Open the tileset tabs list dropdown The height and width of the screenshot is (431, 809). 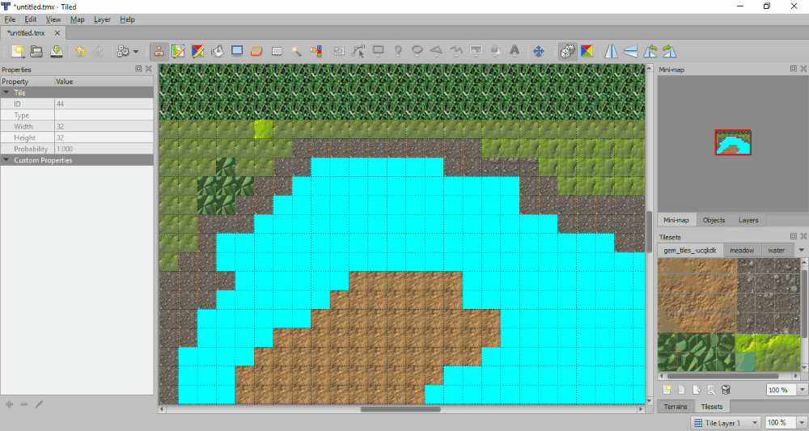pos(801,250)
